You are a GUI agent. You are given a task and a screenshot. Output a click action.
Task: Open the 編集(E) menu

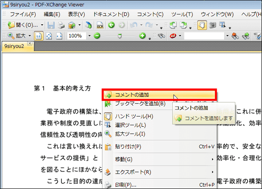[52, 15]
